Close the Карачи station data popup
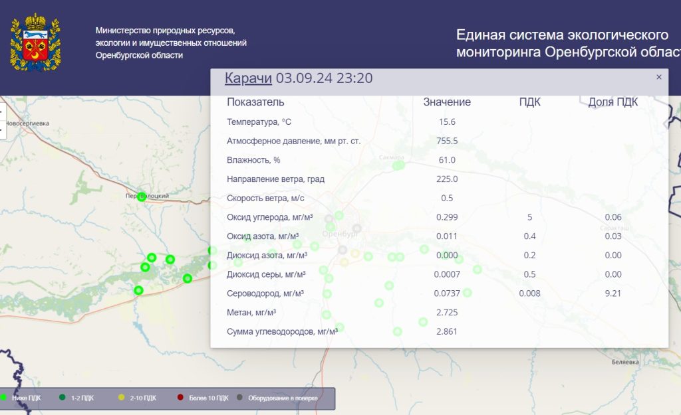Screen dimensions: 681x415 (658, 77)
